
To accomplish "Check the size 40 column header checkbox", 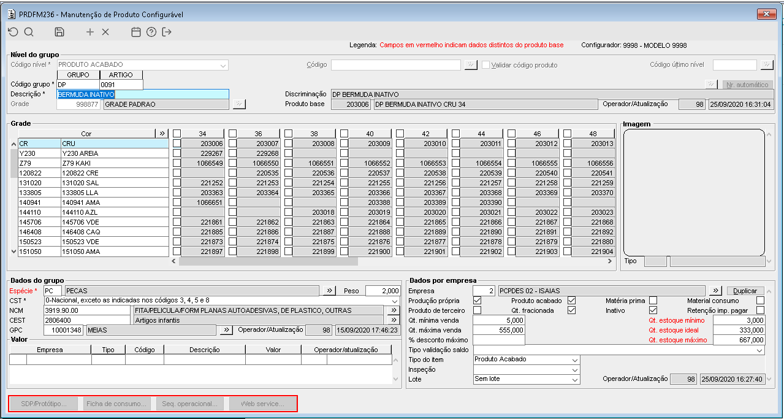I will (x=344, y=133).
